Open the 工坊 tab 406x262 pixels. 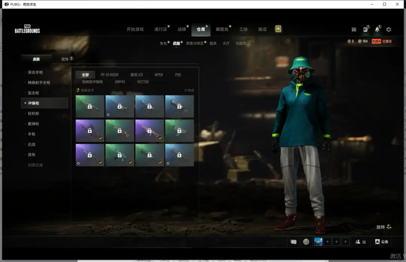click(x=243, y=29)
